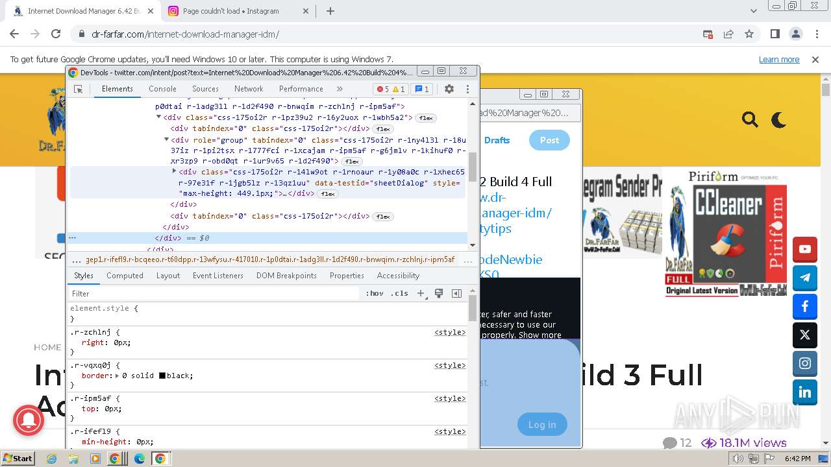831x467 pixels.
Task: Toggle flex badge on r-1pz39u2 div
Action: 426,118
